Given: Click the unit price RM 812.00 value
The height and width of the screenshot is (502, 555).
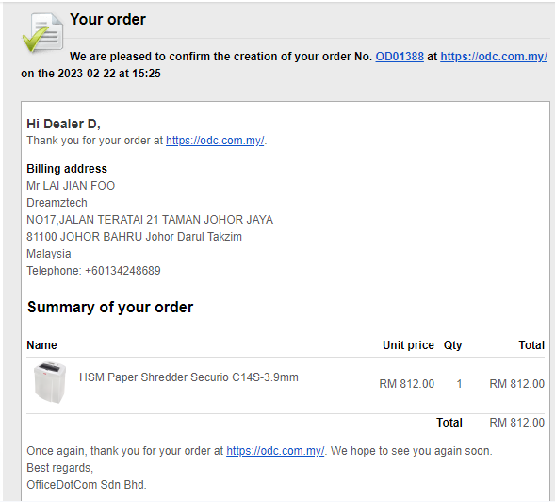Looking at the screenshot, I should coord(407,384).
